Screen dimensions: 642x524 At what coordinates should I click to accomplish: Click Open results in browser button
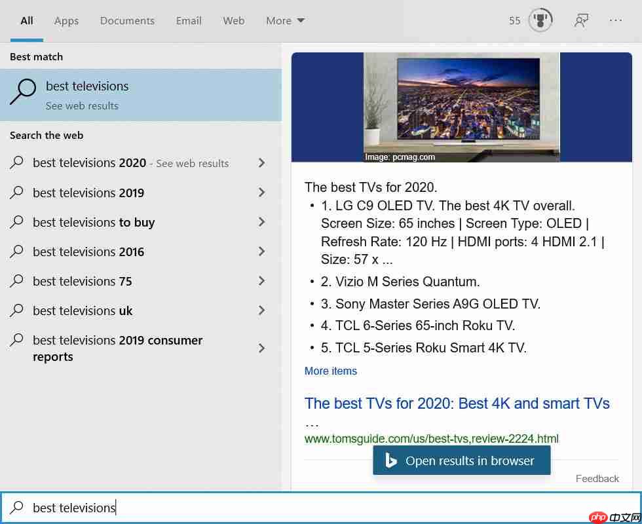461,460
